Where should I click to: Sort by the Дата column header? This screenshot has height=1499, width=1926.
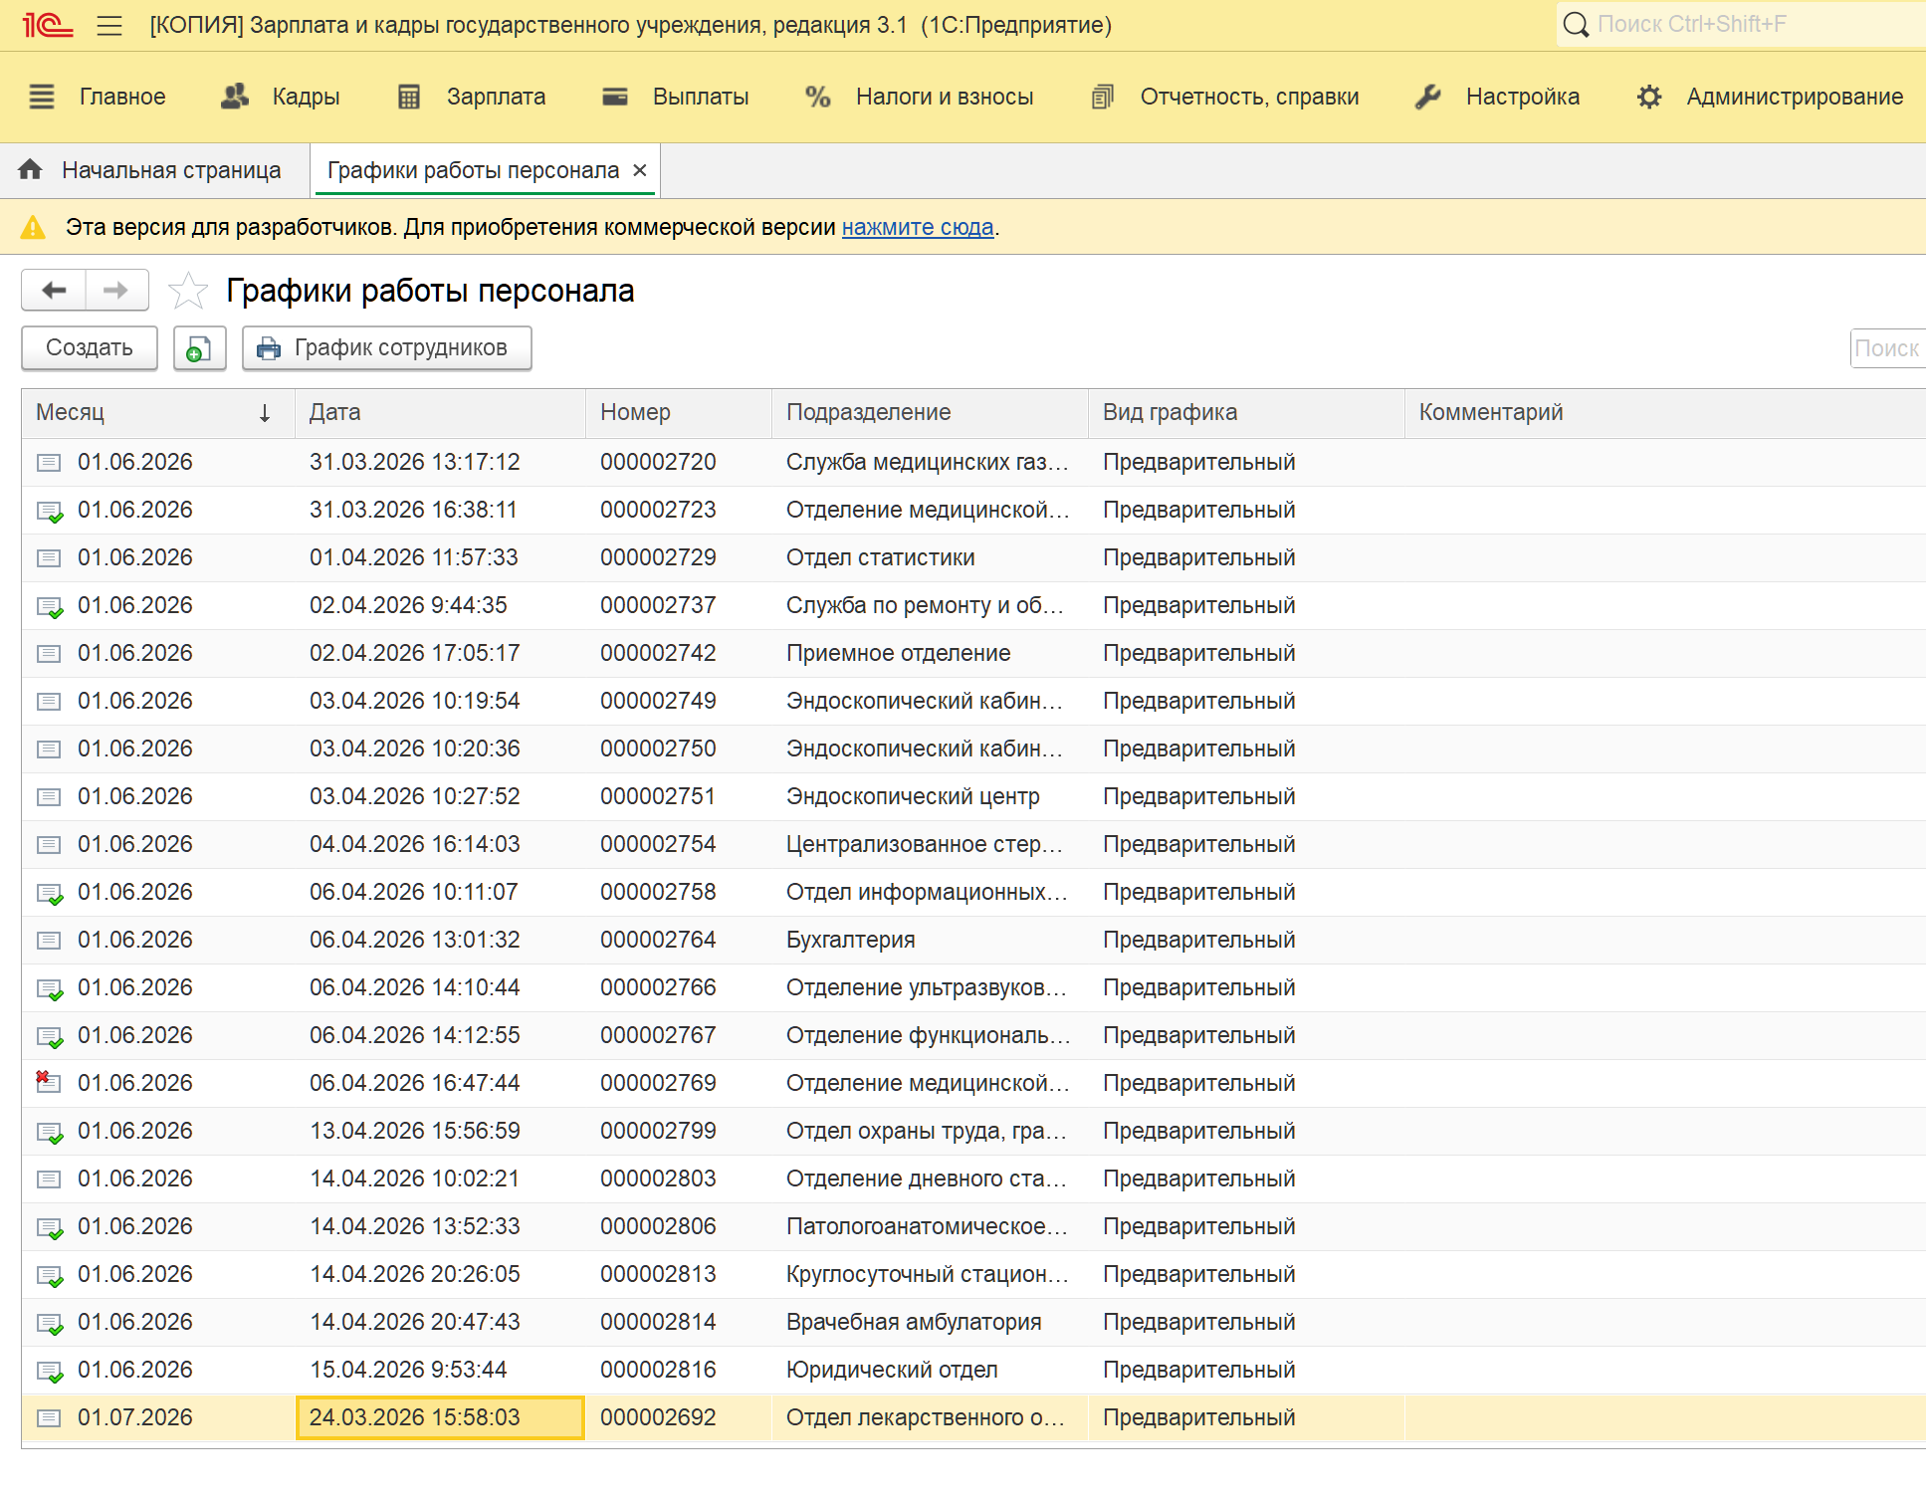coord(440,412)
